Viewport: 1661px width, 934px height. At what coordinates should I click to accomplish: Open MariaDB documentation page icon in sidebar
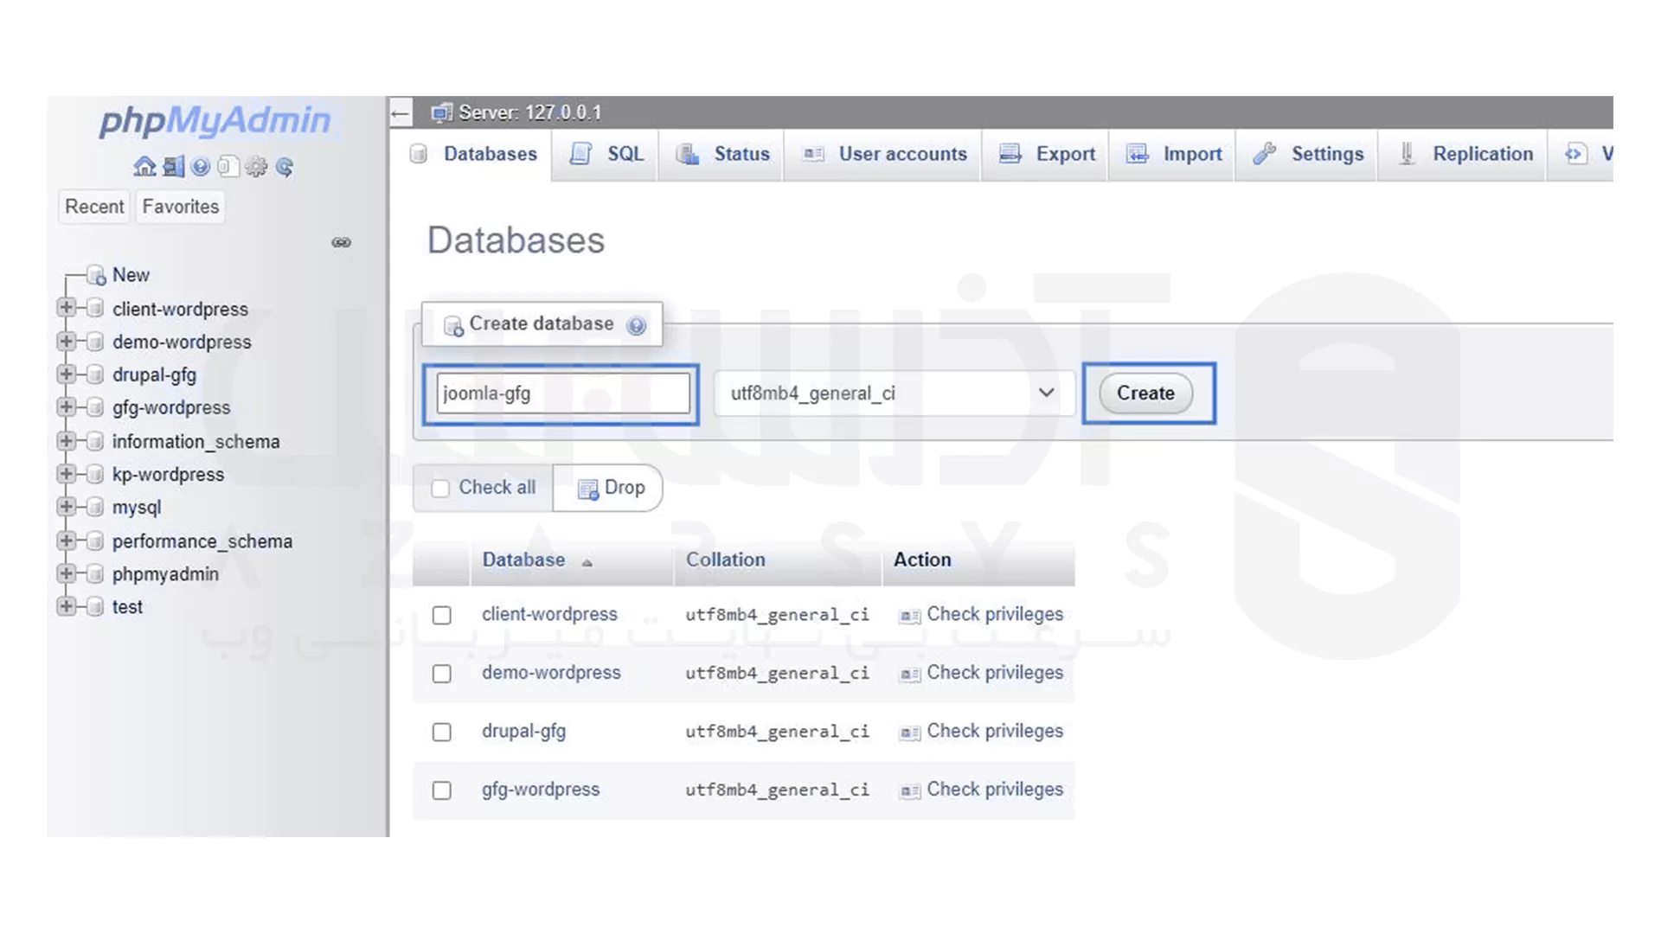pos(228,166)
